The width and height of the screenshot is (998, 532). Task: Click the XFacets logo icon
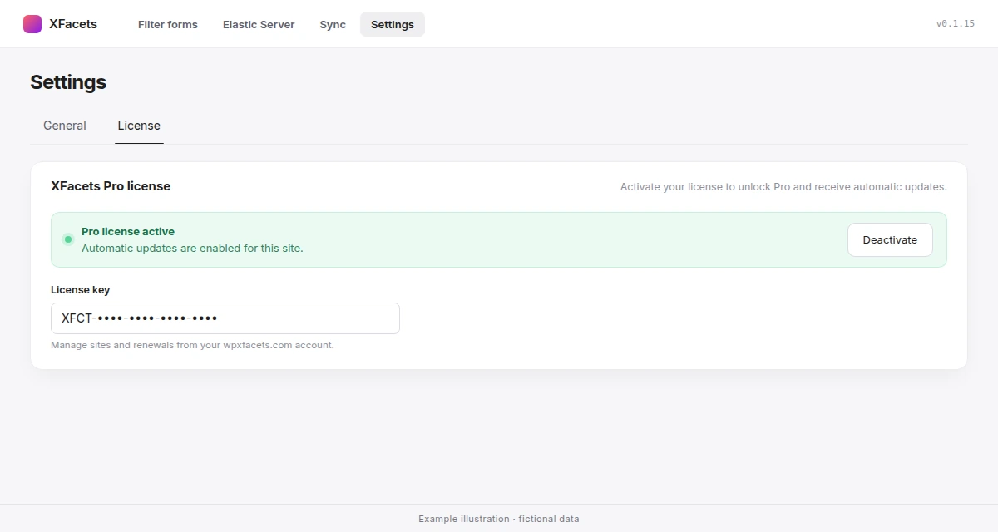tap(32, 24)
